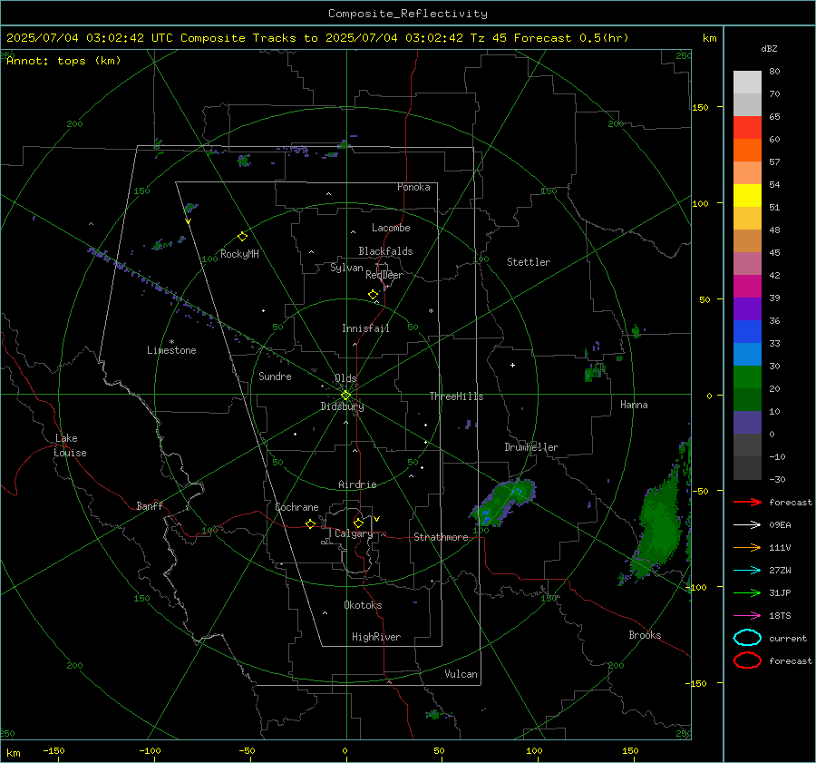Viewport: 816px width, 763px height.
Task: Click the dBZ legend heading
Action: (769, 49)
